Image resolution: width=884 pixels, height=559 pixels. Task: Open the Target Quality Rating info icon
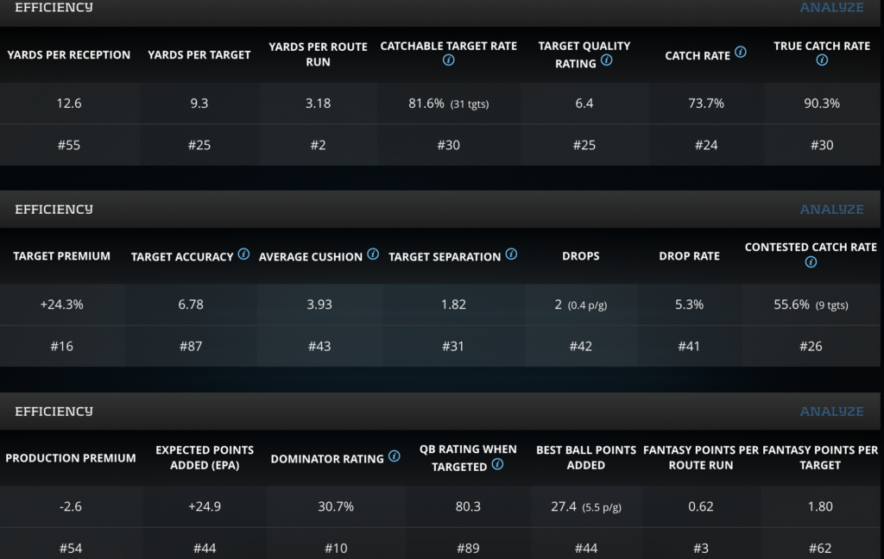point(607,61)
